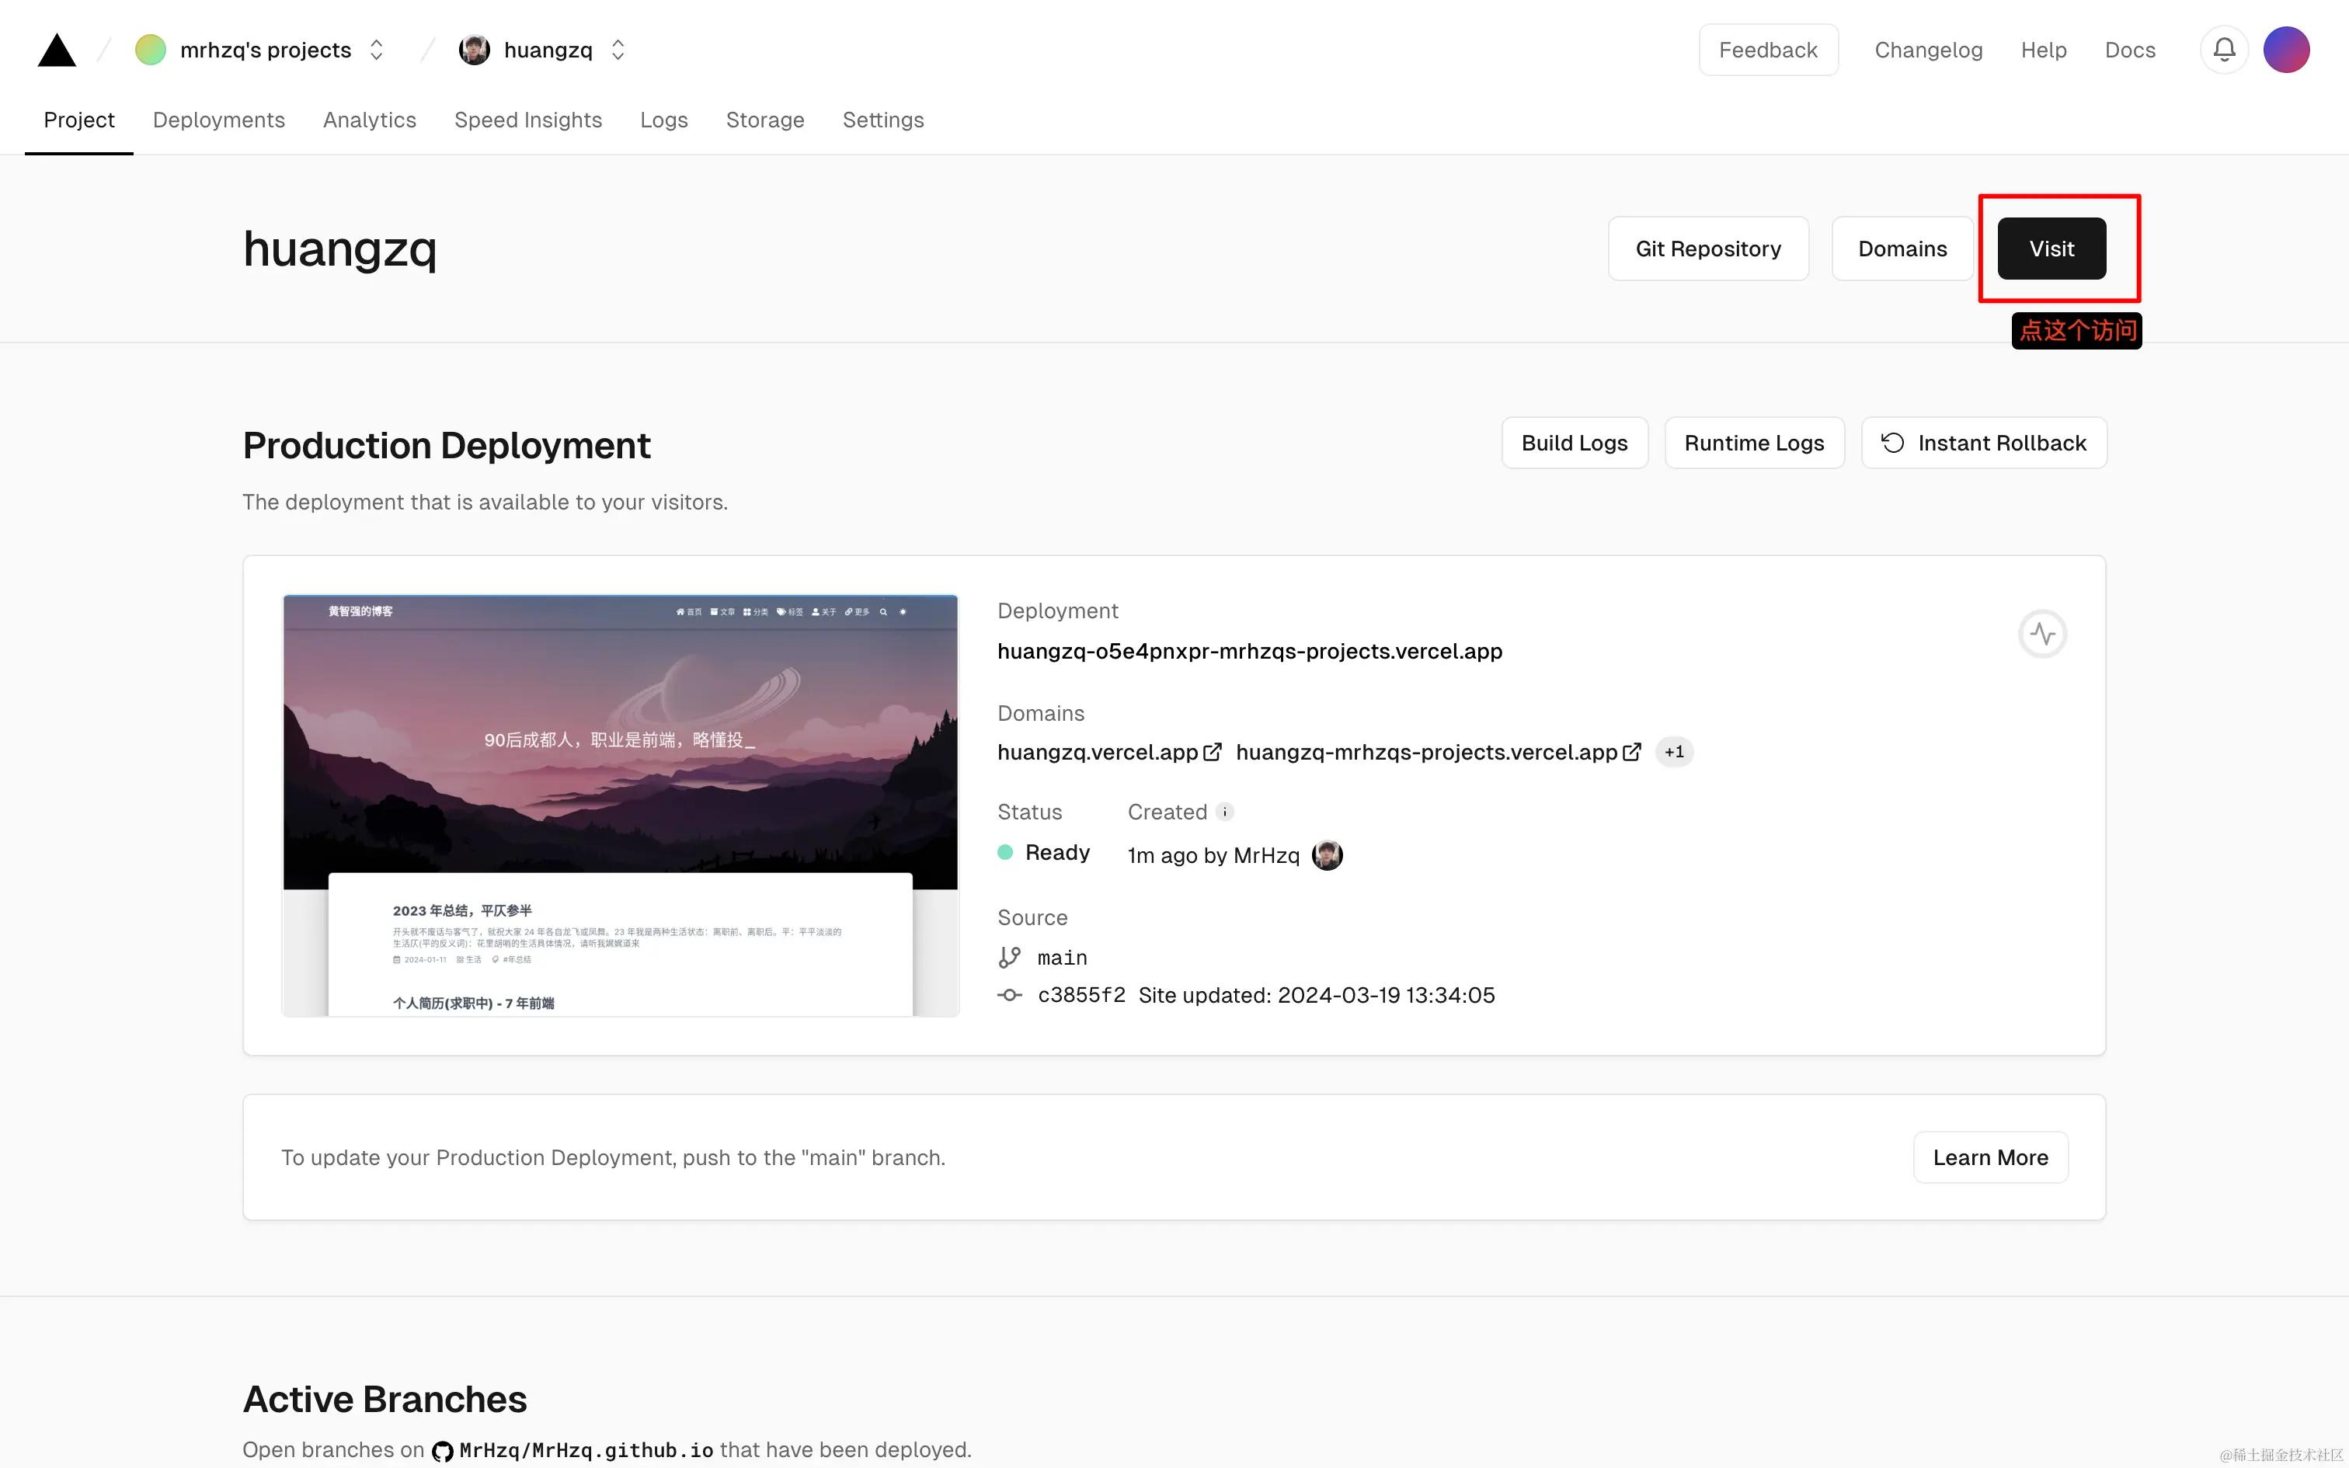Screen dimensions: 2349x1468
Task: Click the main branch link
Action: 1062,958
